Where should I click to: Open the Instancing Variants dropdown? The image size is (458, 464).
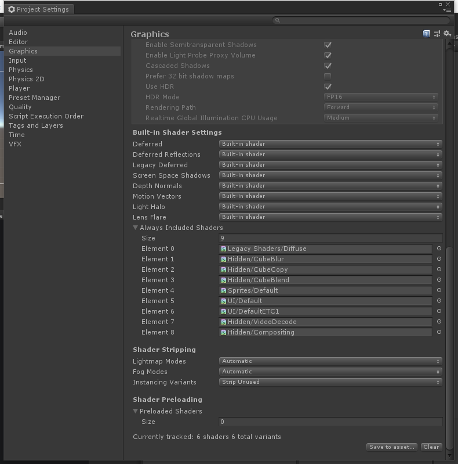click(x=330, y=382)
